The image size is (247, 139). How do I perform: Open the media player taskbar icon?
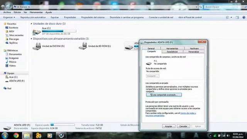click(50, 136)
